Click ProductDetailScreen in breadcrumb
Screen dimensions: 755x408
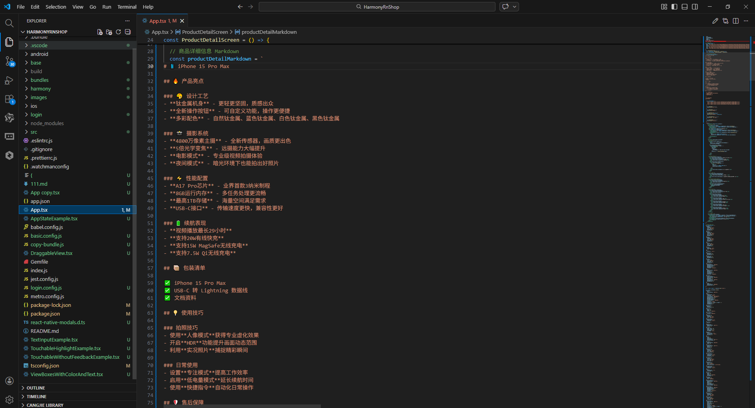205,32
